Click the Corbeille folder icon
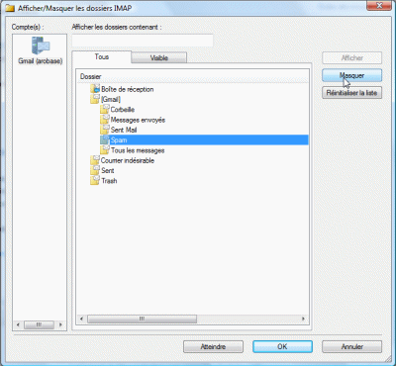This screenshot has width=396, height=366. [x=105, y=109]
